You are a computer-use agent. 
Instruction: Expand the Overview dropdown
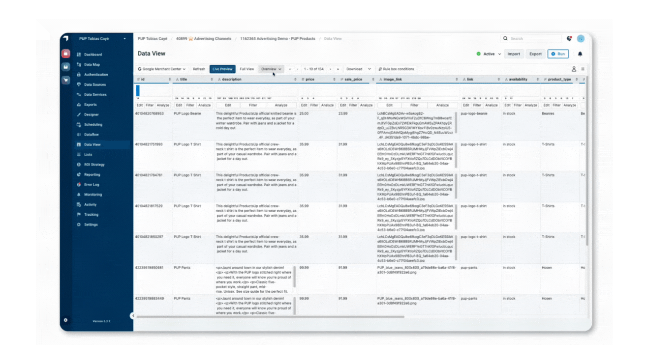(x=271, y=69)
